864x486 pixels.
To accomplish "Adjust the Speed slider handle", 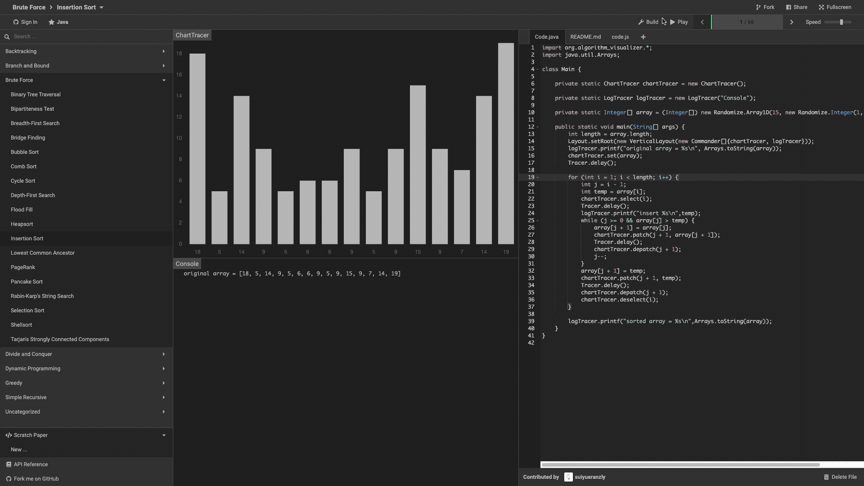I will 841,22.
